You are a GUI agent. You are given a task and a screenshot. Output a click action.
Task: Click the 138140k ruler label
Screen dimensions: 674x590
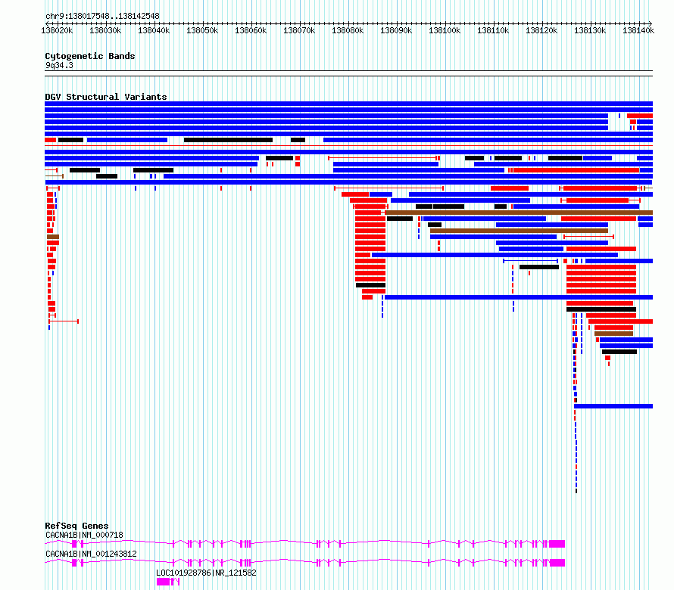pos(638,30)
